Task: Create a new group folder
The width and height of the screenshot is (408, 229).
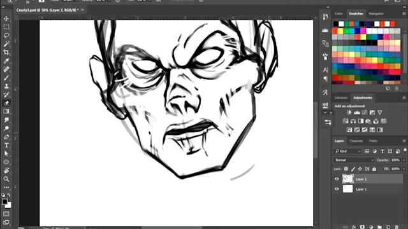Action: coord(379,227)
